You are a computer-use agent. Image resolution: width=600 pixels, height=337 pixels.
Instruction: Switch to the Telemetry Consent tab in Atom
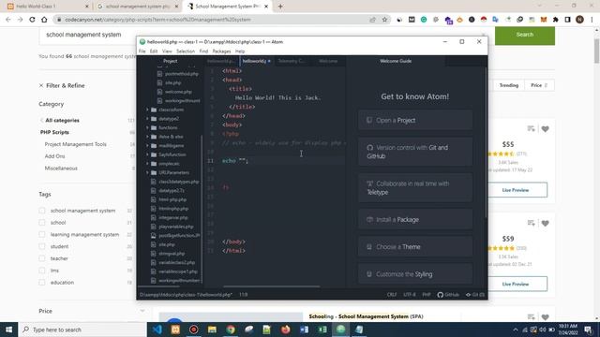point(292,61)
